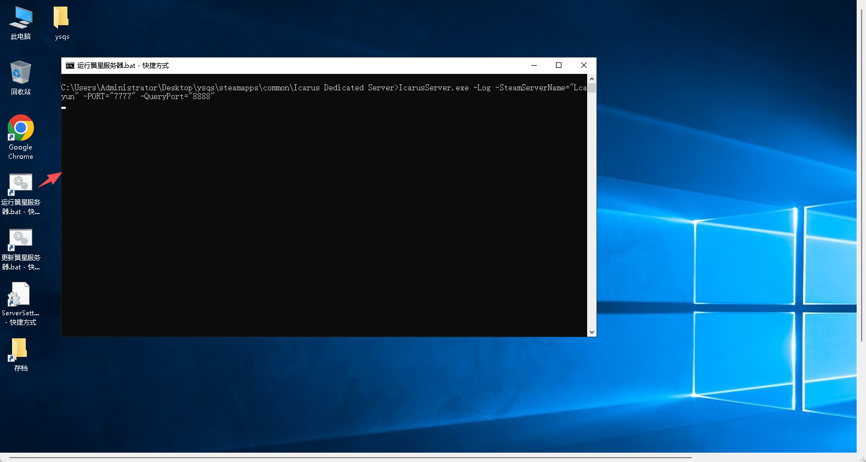Click the console window title bar text
Screen dimensions: 866x462
click(x=123, y=66)
